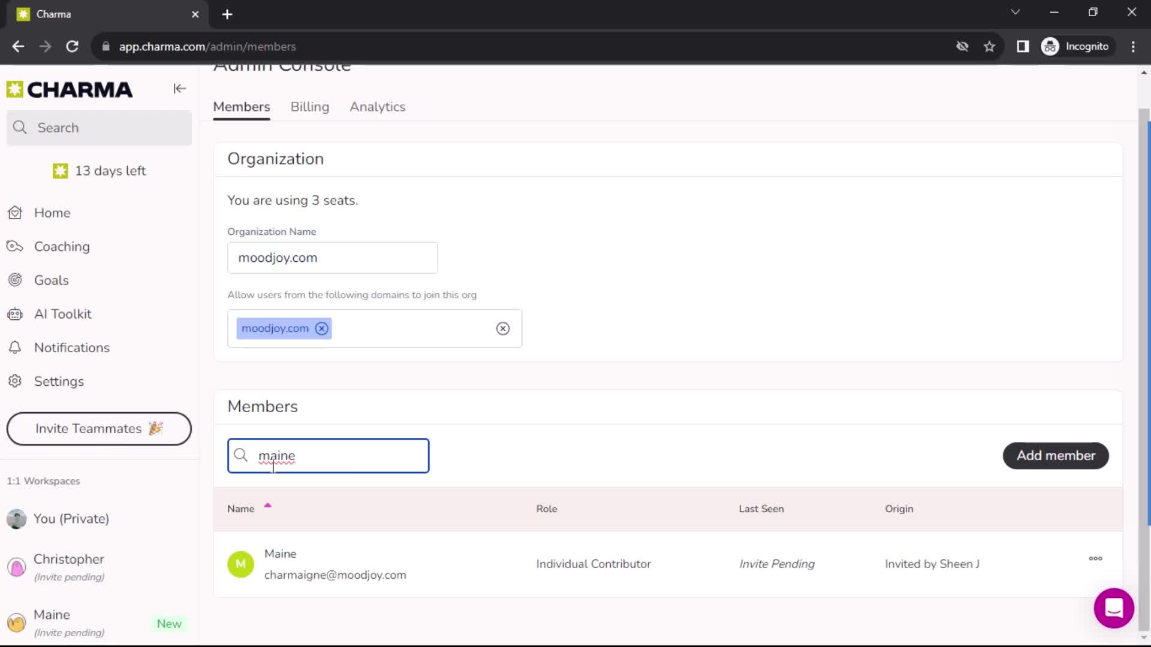Switch to Billing tab
The image size is (1151, 647).
310,107
